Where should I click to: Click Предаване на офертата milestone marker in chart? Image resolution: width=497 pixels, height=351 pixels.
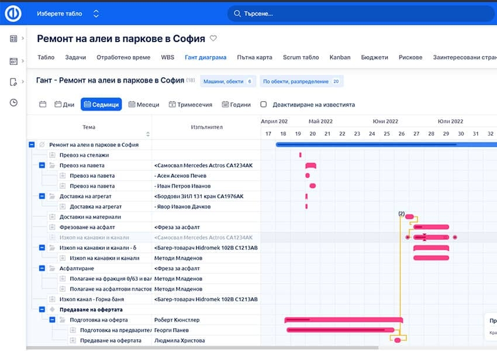coord(398,340)
